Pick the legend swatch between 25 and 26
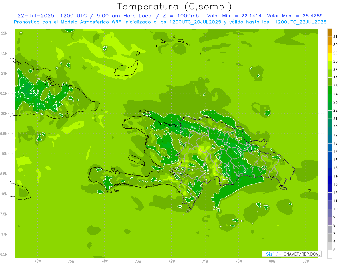Screen dimensions: 343x265 tap(330, 82)
